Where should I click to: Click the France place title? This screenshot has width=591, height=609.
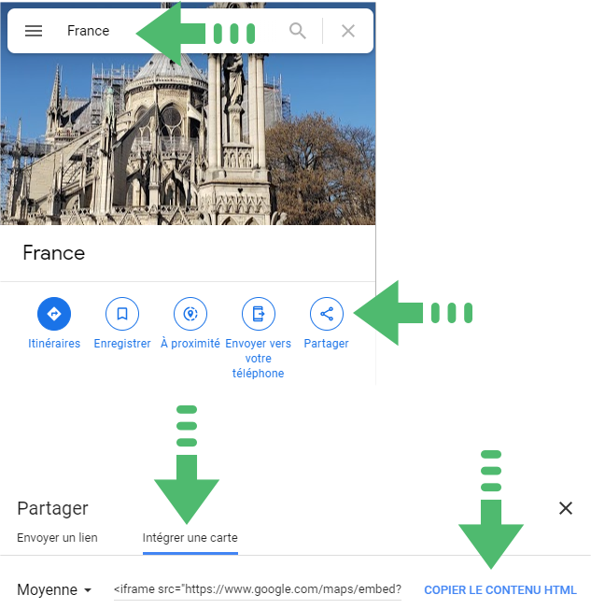click(x=53, y=253)
